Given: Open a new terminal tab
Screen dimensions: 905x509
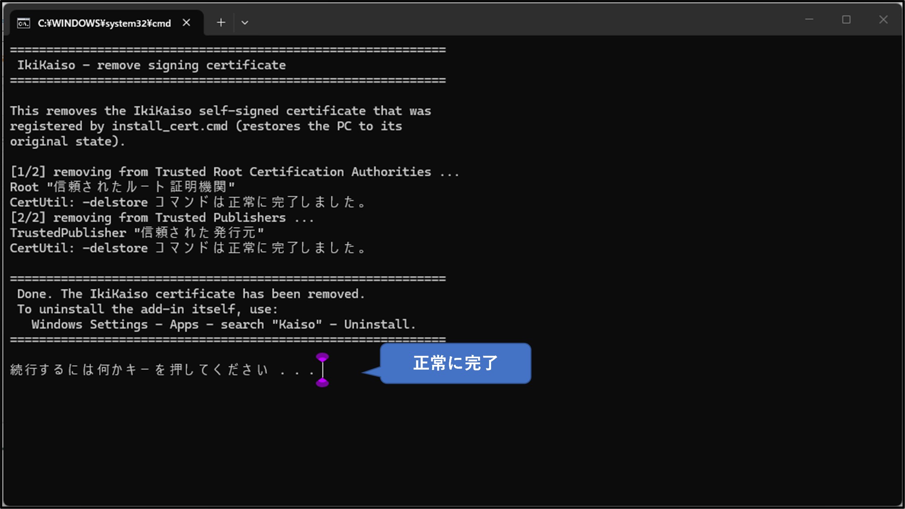Looking at the screenshot, I should coord(221,23).
